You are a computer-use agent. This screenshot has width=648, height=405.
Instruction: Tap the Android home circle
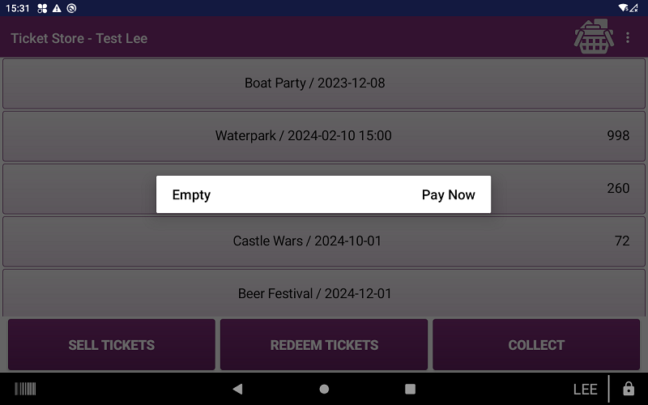point(325,389)
